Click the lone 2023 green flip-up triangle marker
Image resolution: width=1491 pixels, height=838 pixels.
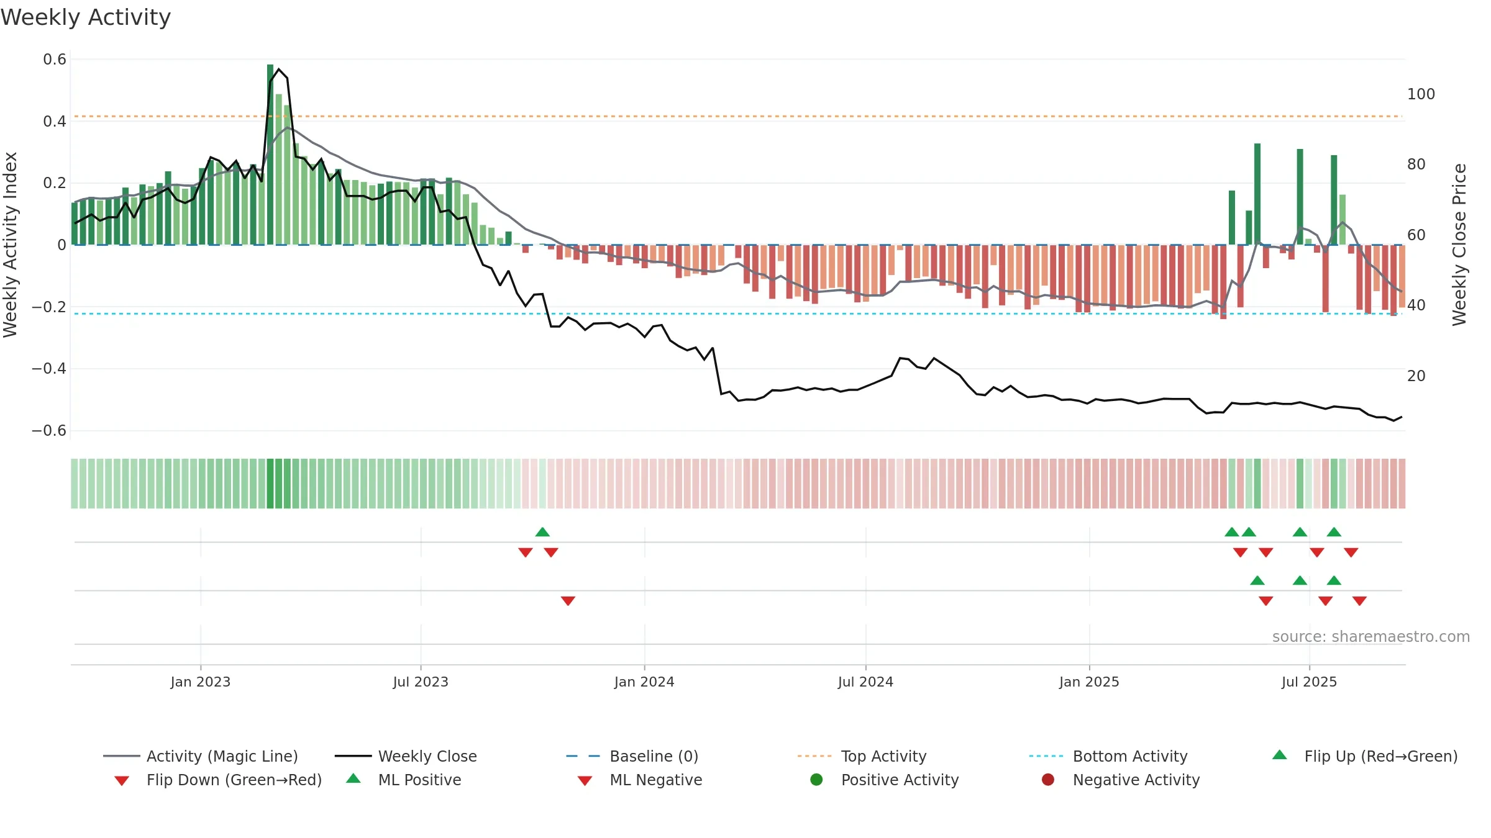(542, 532)
